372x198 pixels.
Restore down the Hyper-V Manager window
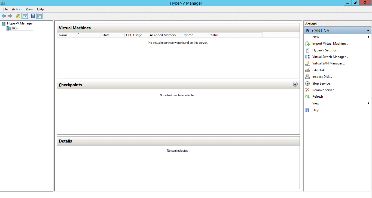coord(355,3)
